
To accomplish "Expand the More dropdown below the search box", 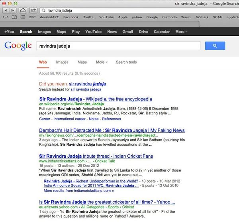I will coord(102,62).
